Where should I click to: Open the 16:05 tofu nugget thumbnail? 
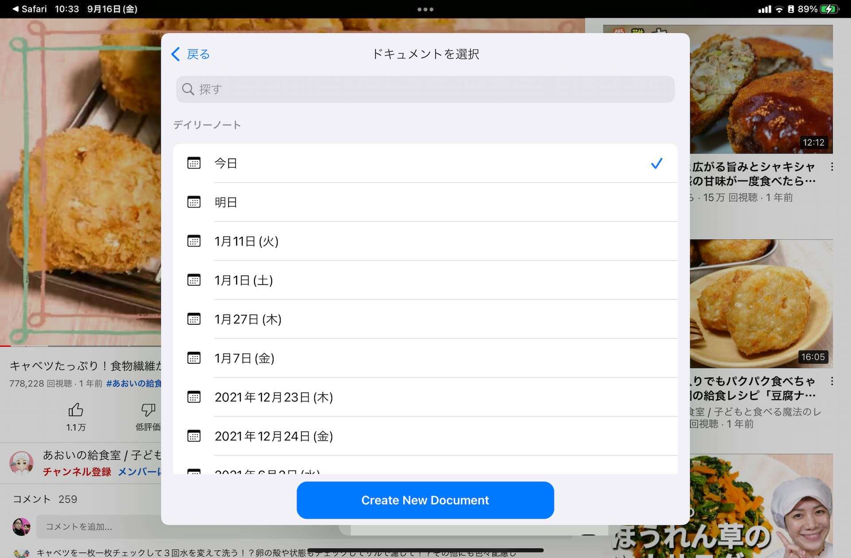tap(761, 304)
